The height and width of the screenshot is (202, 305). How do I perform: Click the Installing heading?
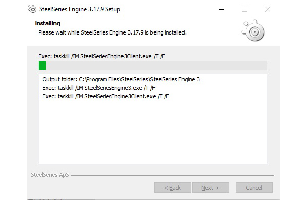(48, 23)
